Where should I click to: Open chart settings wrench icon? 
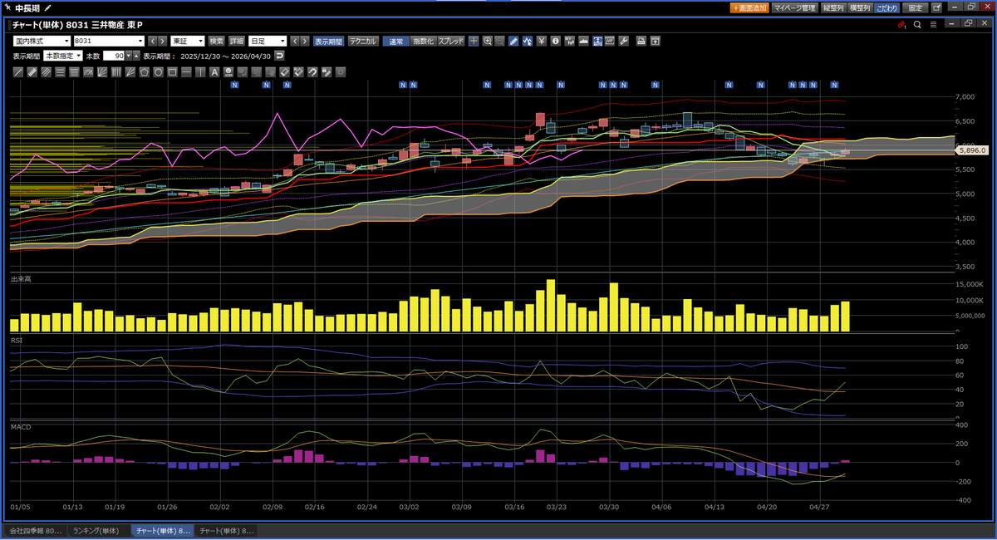(624, 41)
